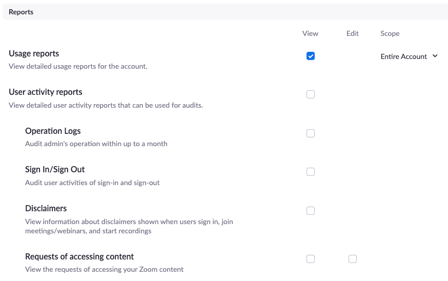Click Requests of accessing content label

click(x=79, y=257)
